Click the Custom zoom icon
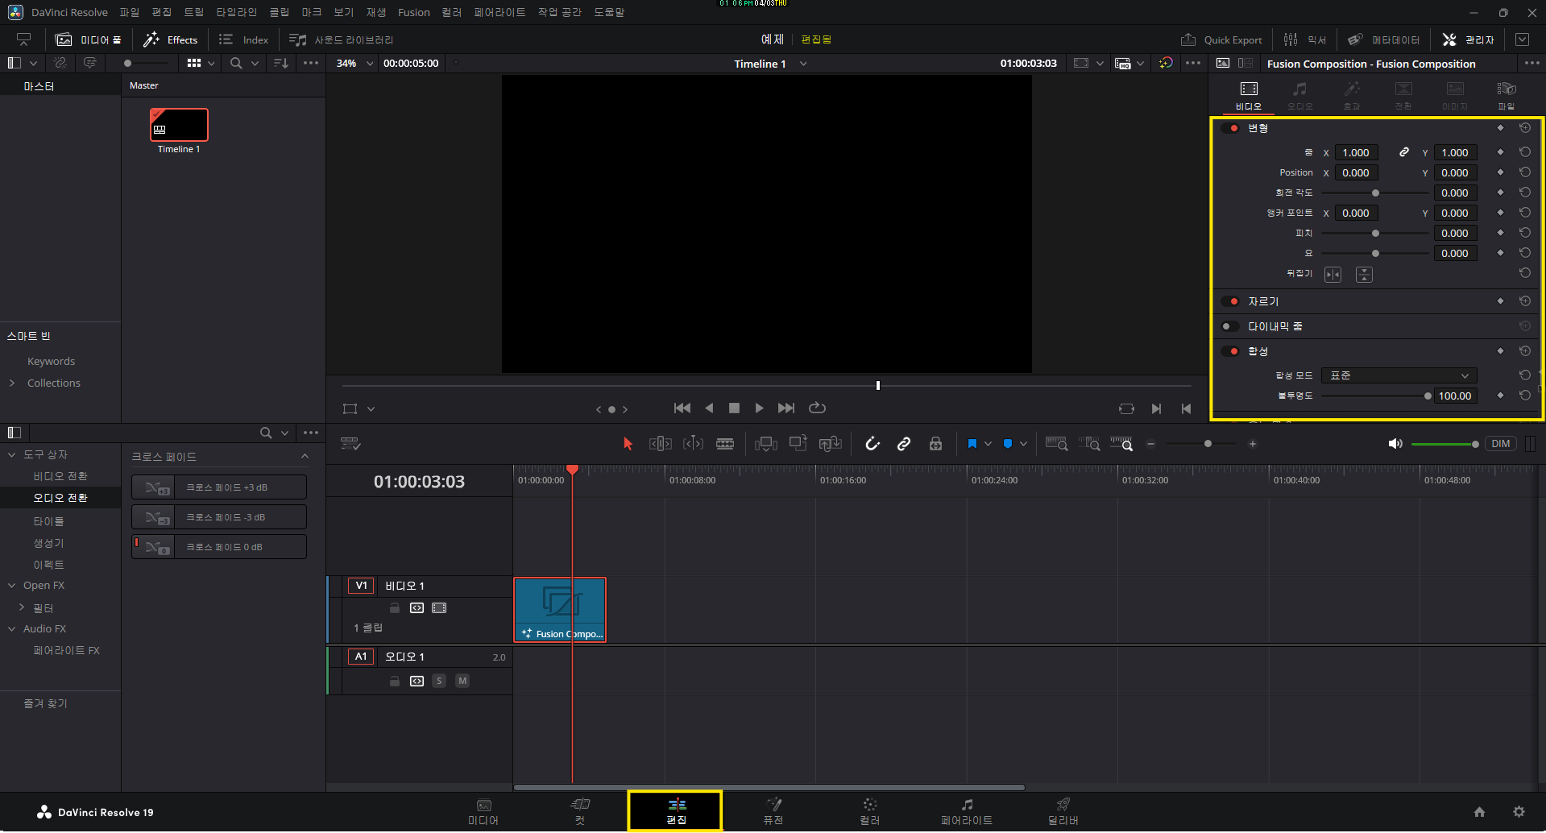This screenshot has width=1546, height=833. click(x=1121, y=444)
